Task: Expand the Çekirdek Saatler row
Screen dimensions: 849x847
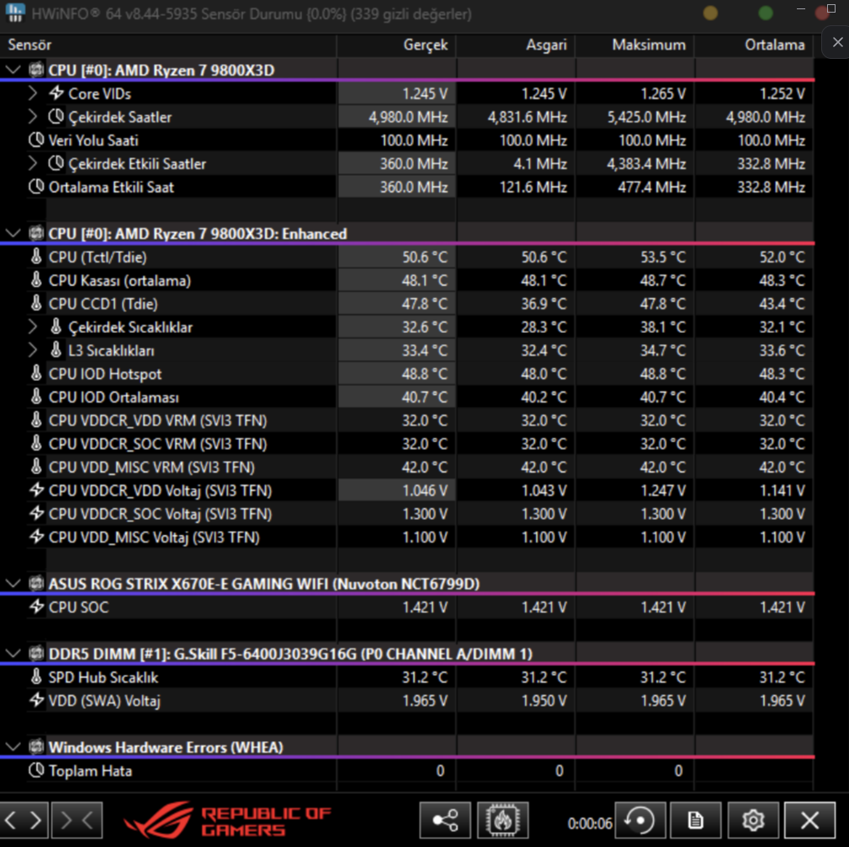Action: [x=33, y=116]
